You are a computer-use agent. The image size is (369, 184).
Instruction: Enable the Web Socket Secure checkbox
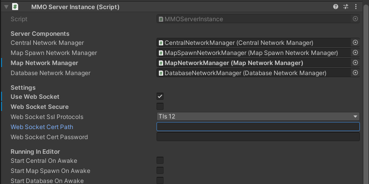pyautogui.click(x=160, y=106)
